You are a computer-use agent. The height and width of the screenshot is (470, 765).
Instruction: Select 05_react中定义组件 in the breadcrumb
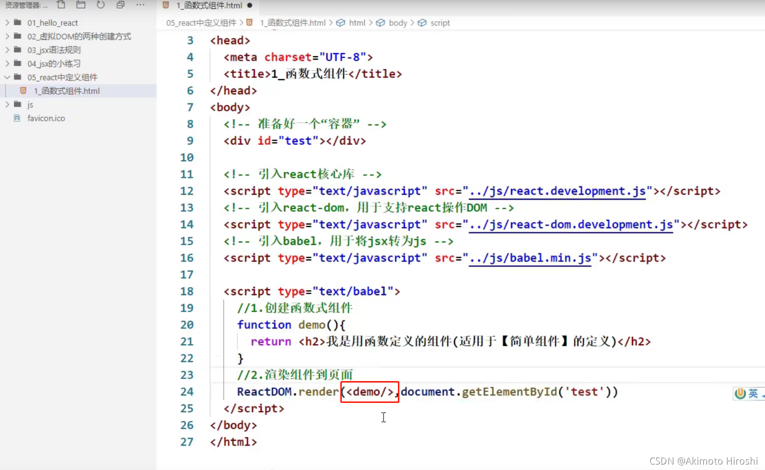point(201,23)
